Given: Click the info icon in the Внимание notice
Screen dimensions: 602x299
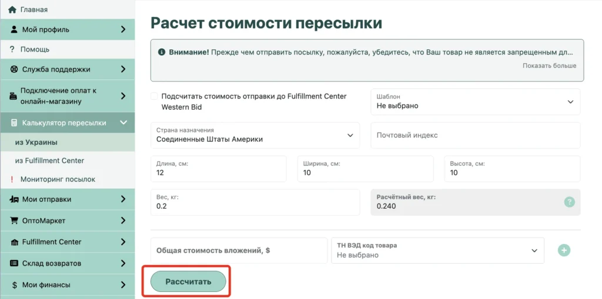Looking at the screenshot, I should 162,52.
